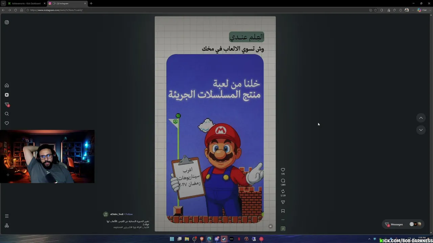Switch to the Instagram browser tab

click(67, 3)
